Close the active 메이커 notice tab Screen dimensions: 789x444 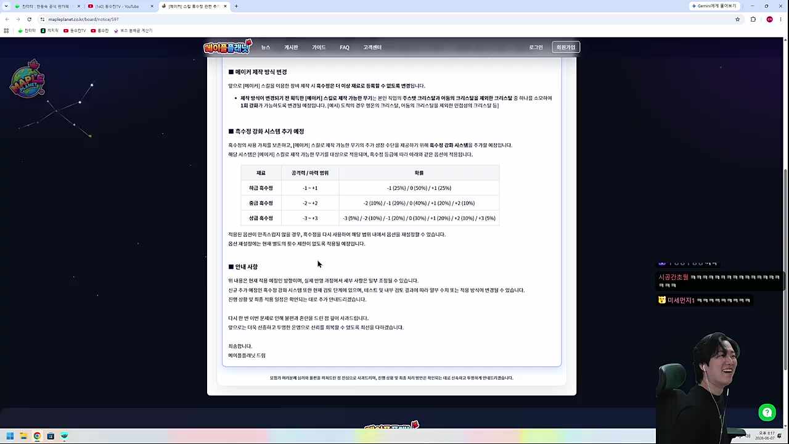click(225, 6)
